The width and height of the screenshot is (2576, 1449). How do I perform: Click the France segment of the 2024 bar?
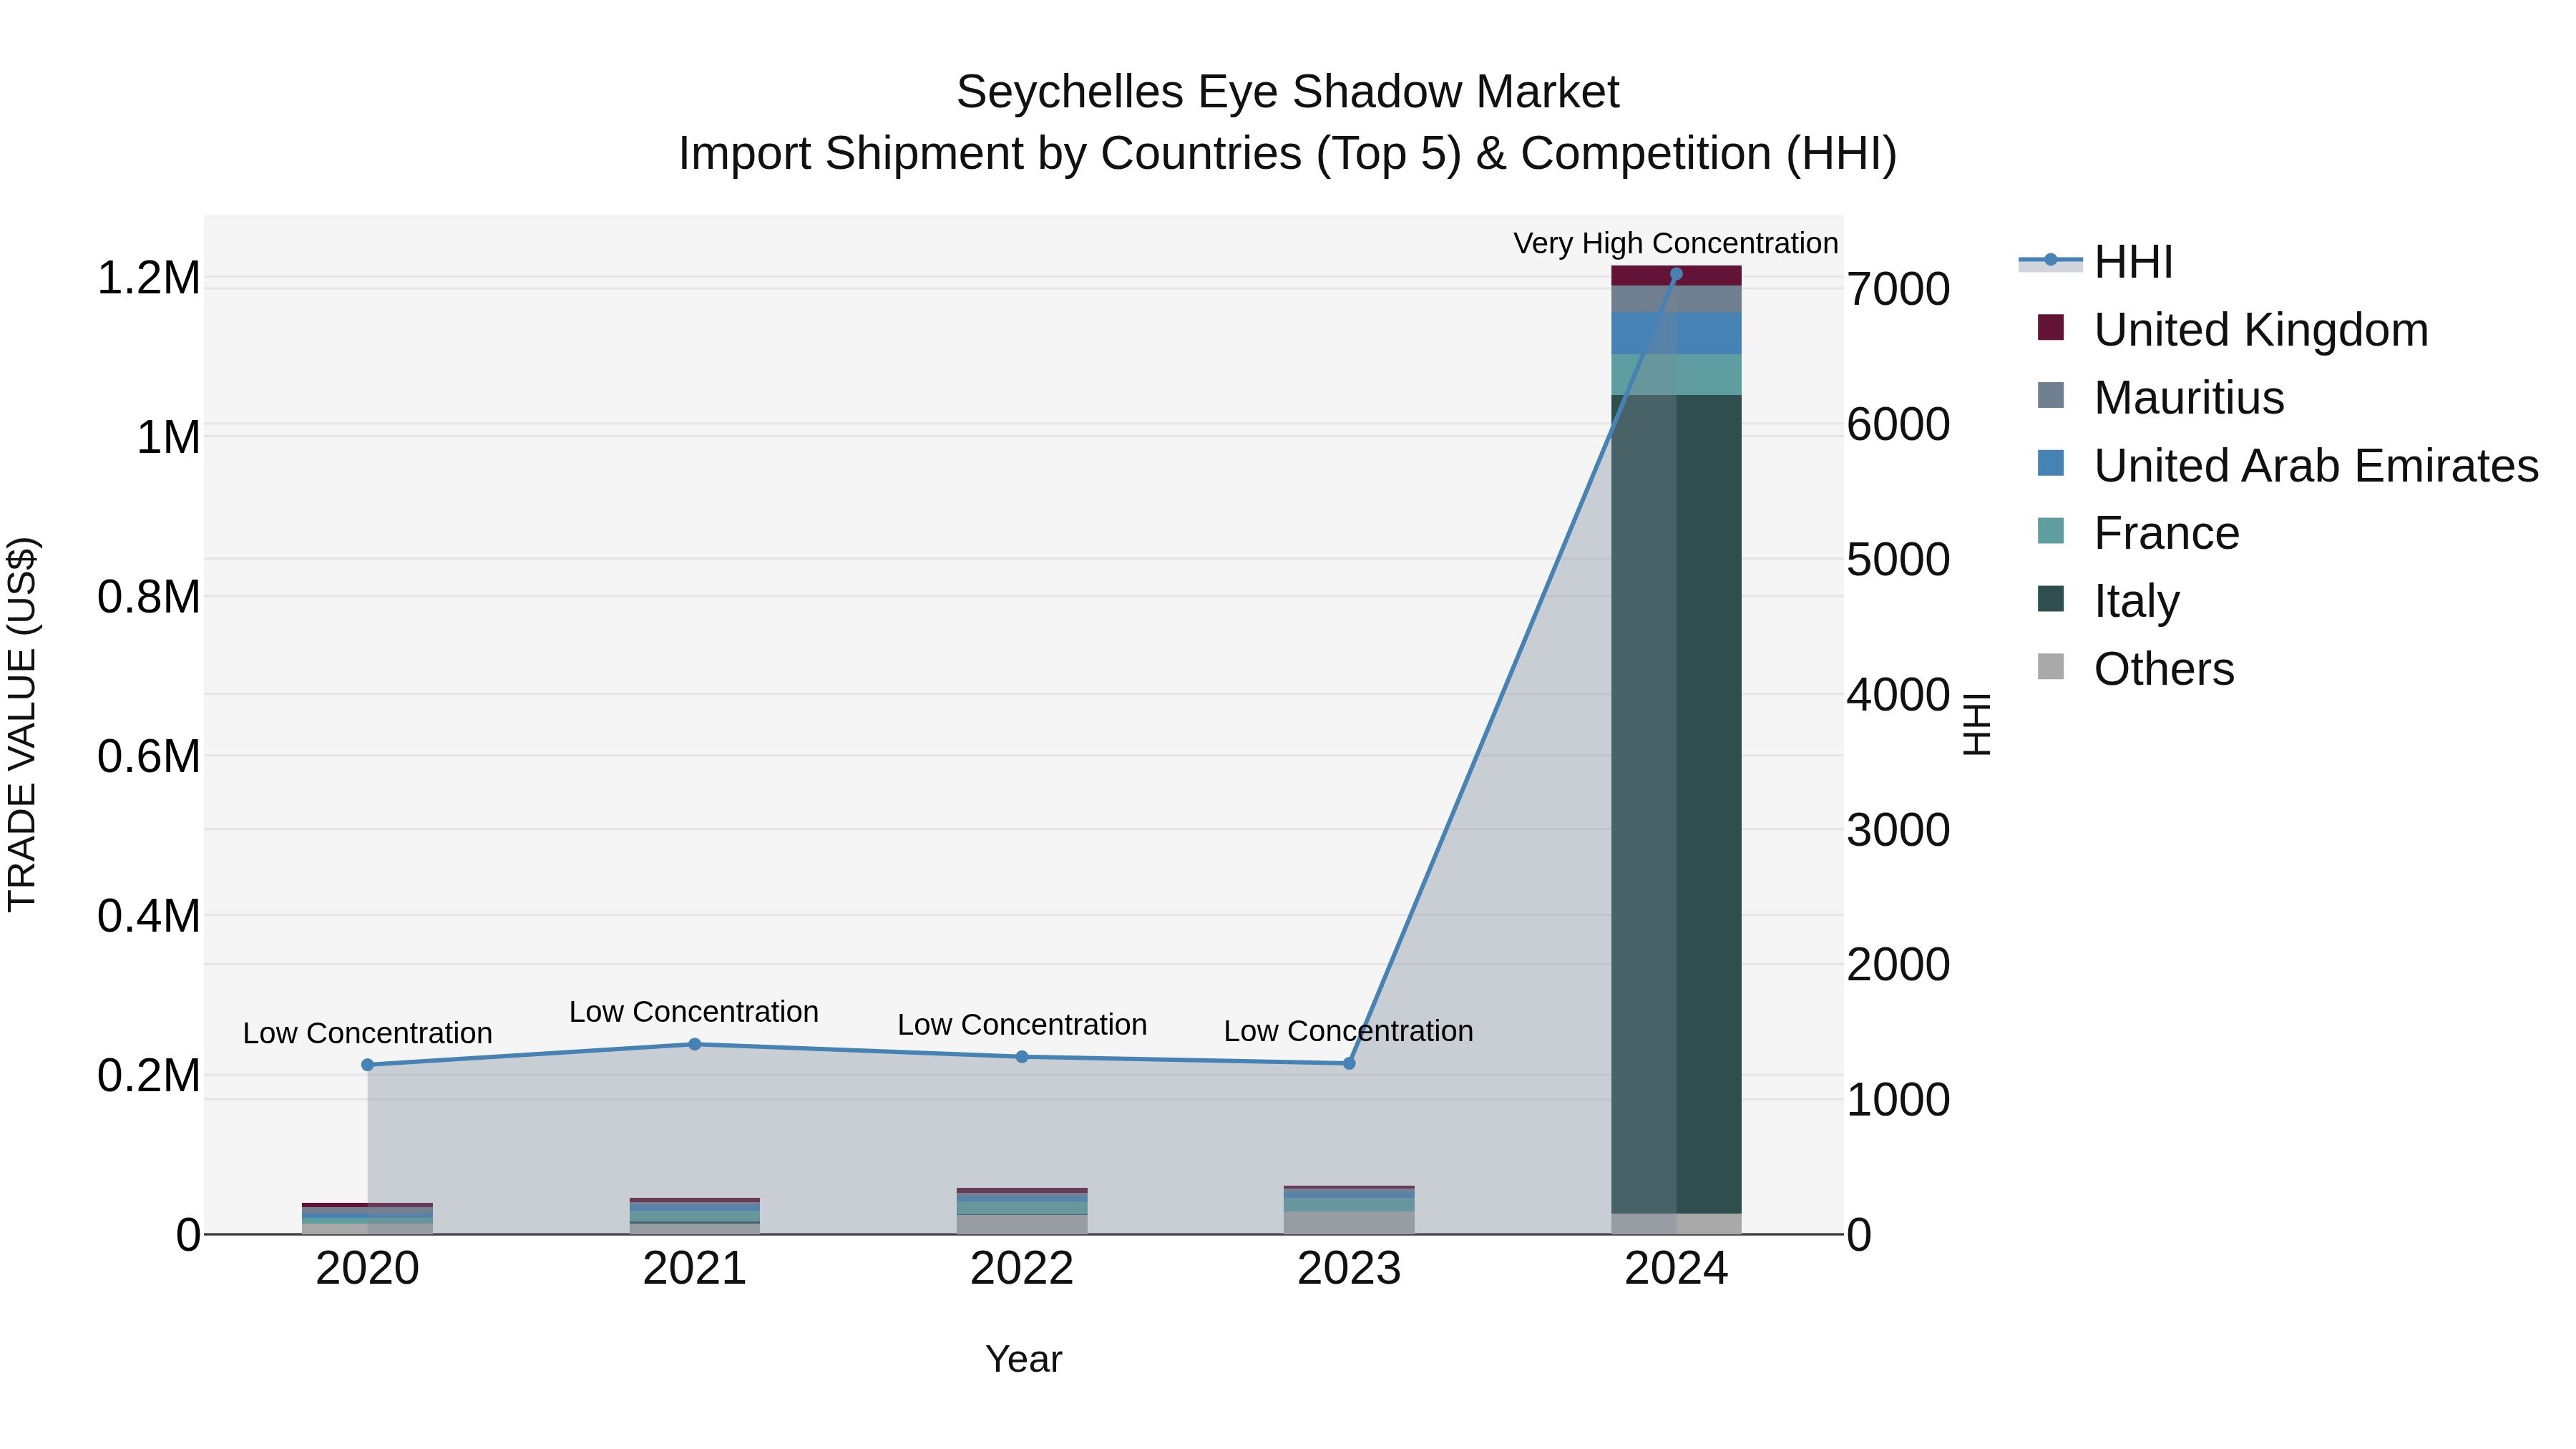tap(1676, 375)
